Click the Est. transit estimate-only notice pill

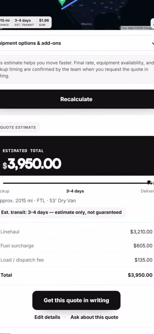pos(62,212)
